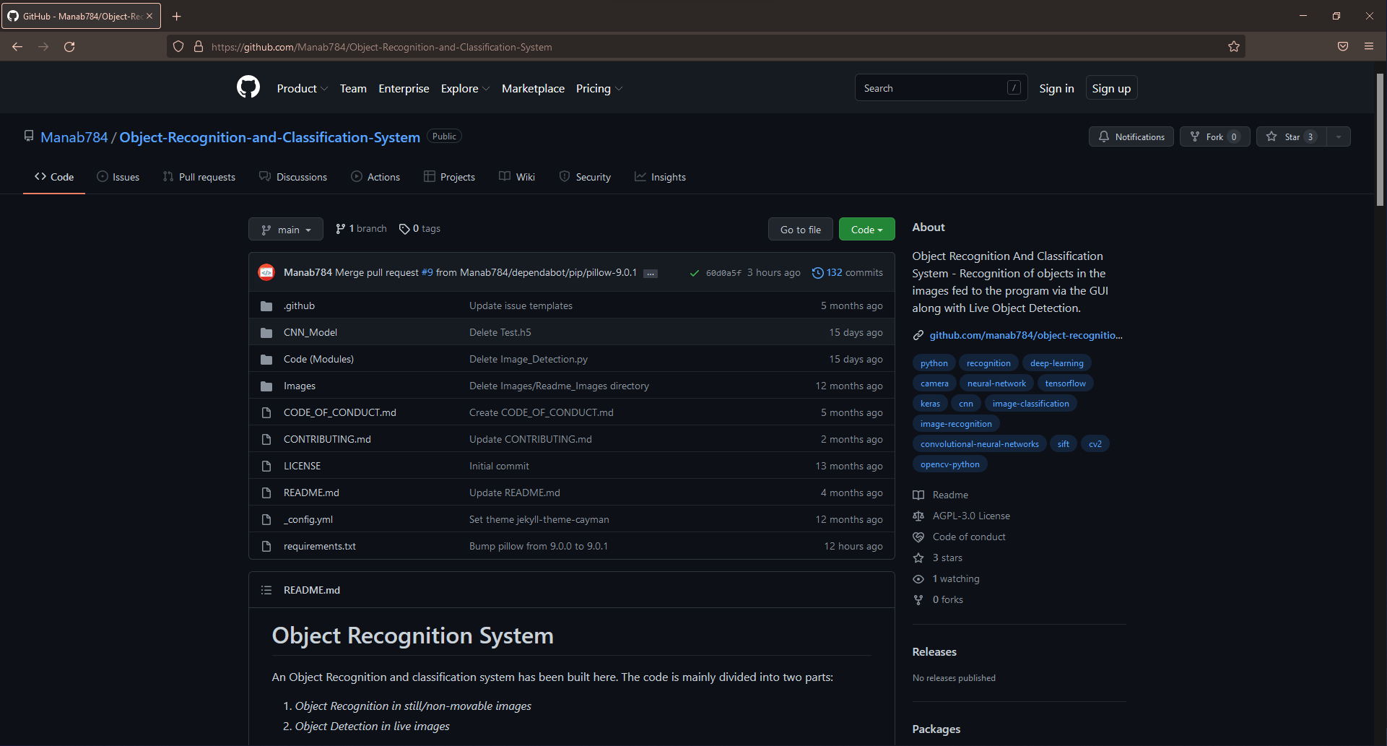
Task: Save page to Pocket icon
Action: coord(1342,47)
